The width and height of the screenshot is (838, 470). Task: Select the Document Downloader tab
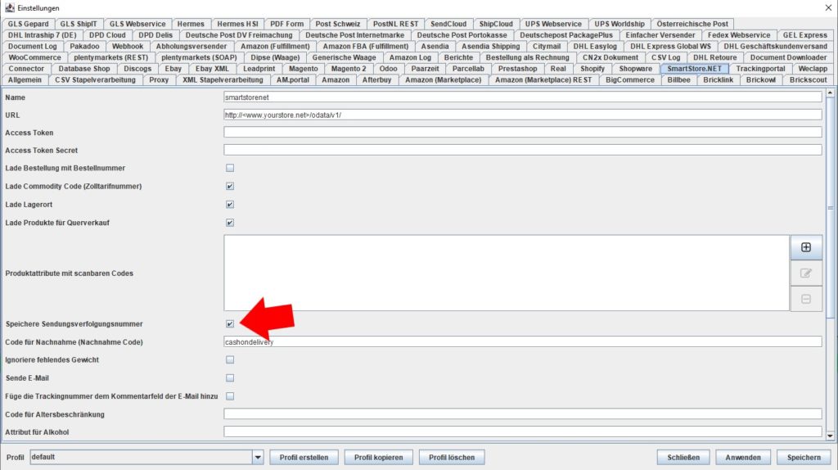click(788, 57)
